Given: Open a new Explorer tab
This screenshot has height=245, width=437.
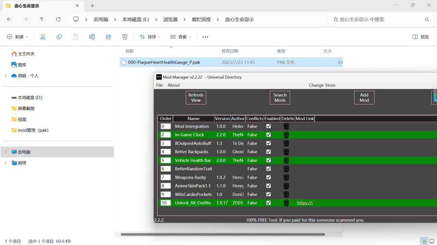Looking at the screenshot, I should click(x=92, y=6).
